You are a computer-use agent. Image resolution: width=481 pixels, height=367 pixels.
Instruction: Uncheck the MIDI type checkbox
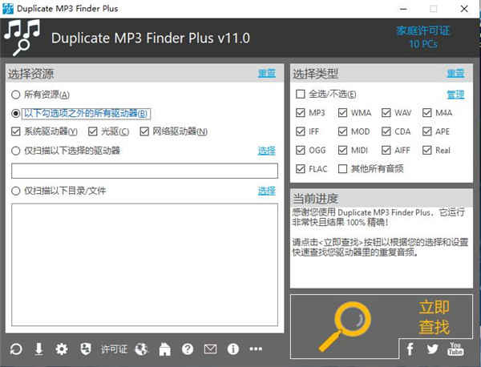click(342, 150)
